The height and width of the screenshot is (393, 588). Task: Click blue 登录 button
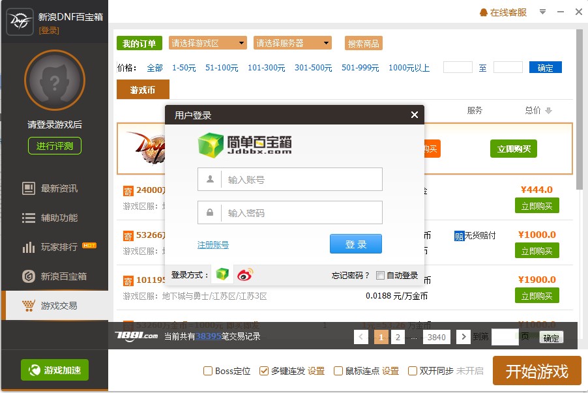(x=356, y=244)
